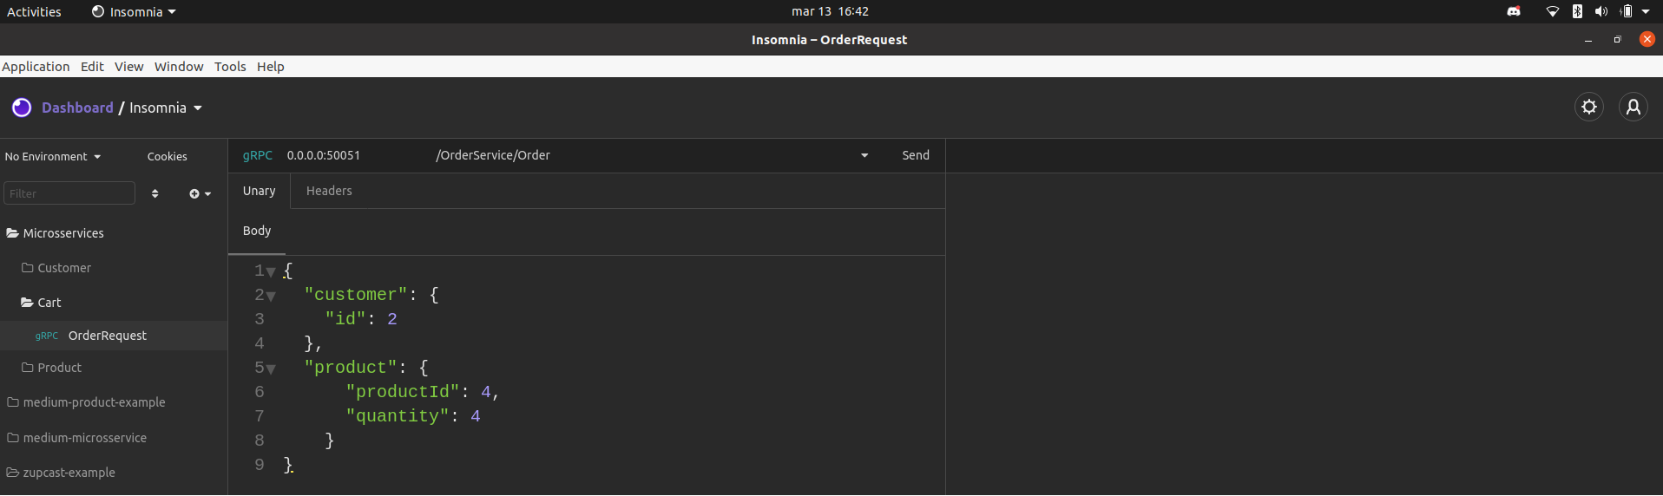The image size is (1663, 496).
Task: Open settings via the gear icon
Action: 1588,107
